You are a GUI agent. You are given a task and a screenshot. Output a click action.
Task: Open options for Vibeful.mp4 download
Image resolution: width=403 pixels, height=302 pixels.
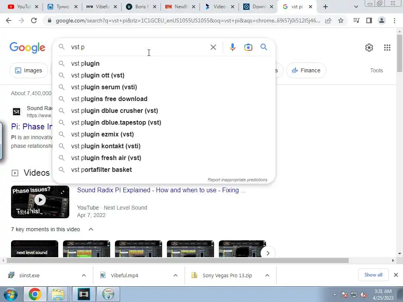point(176,275)
